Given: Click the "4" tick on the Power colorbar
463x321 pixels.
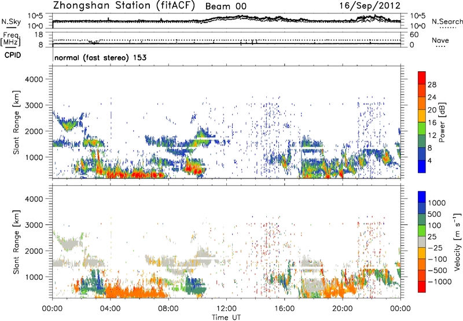Looking at the screenshot, I should click(x=429, y=160).
